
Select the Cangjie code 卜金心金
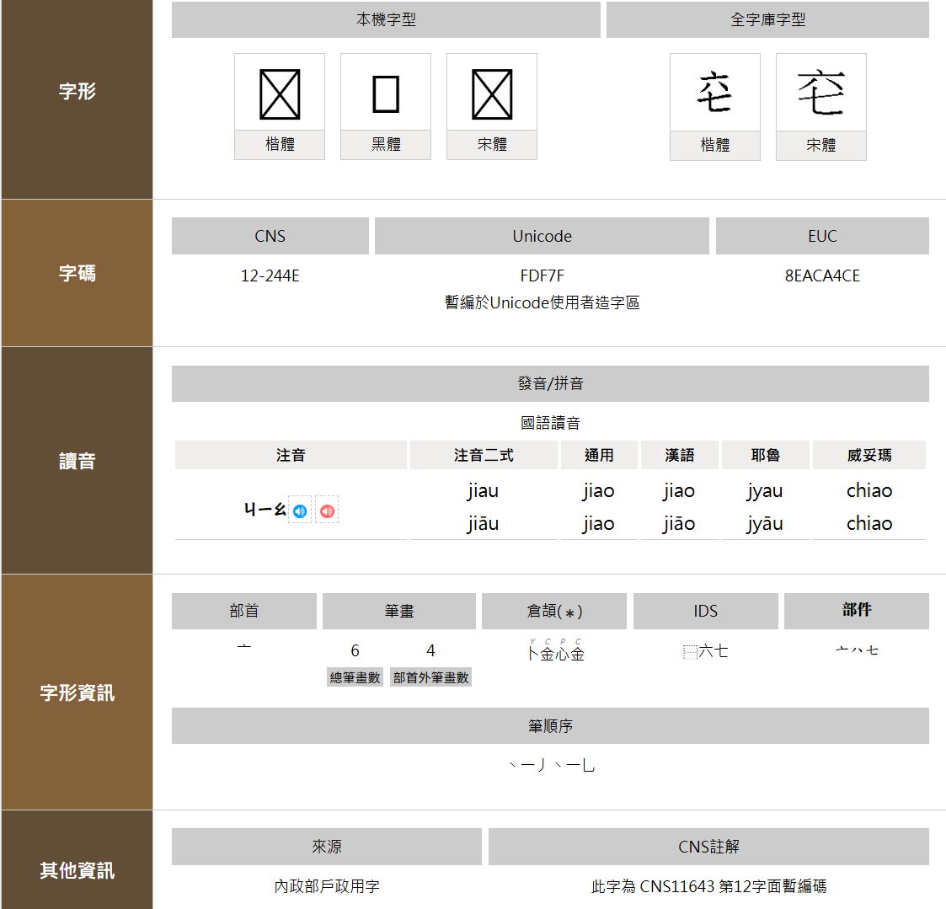click(x=556, y=653)
